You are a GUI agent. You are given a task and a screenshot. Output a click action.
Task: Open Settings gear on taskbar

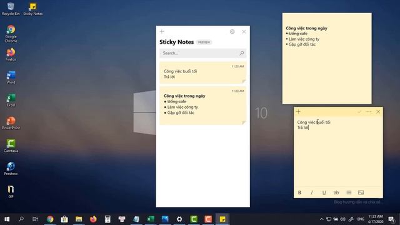point(179,219)
